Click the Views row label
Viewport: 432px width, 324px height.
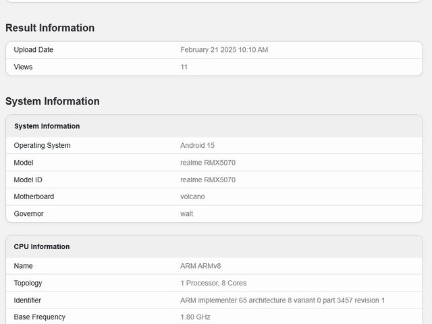(x=23, y=67)
